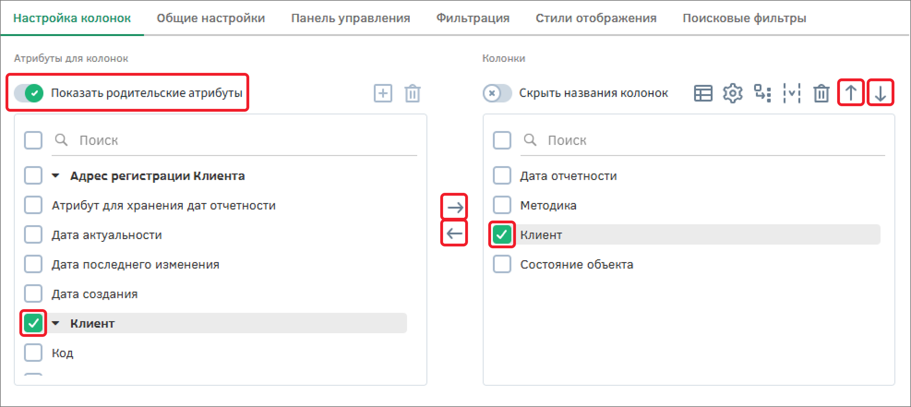The image size is (911, 407).
Task: Open Общие настройки tab
Action: pos(211,18)
